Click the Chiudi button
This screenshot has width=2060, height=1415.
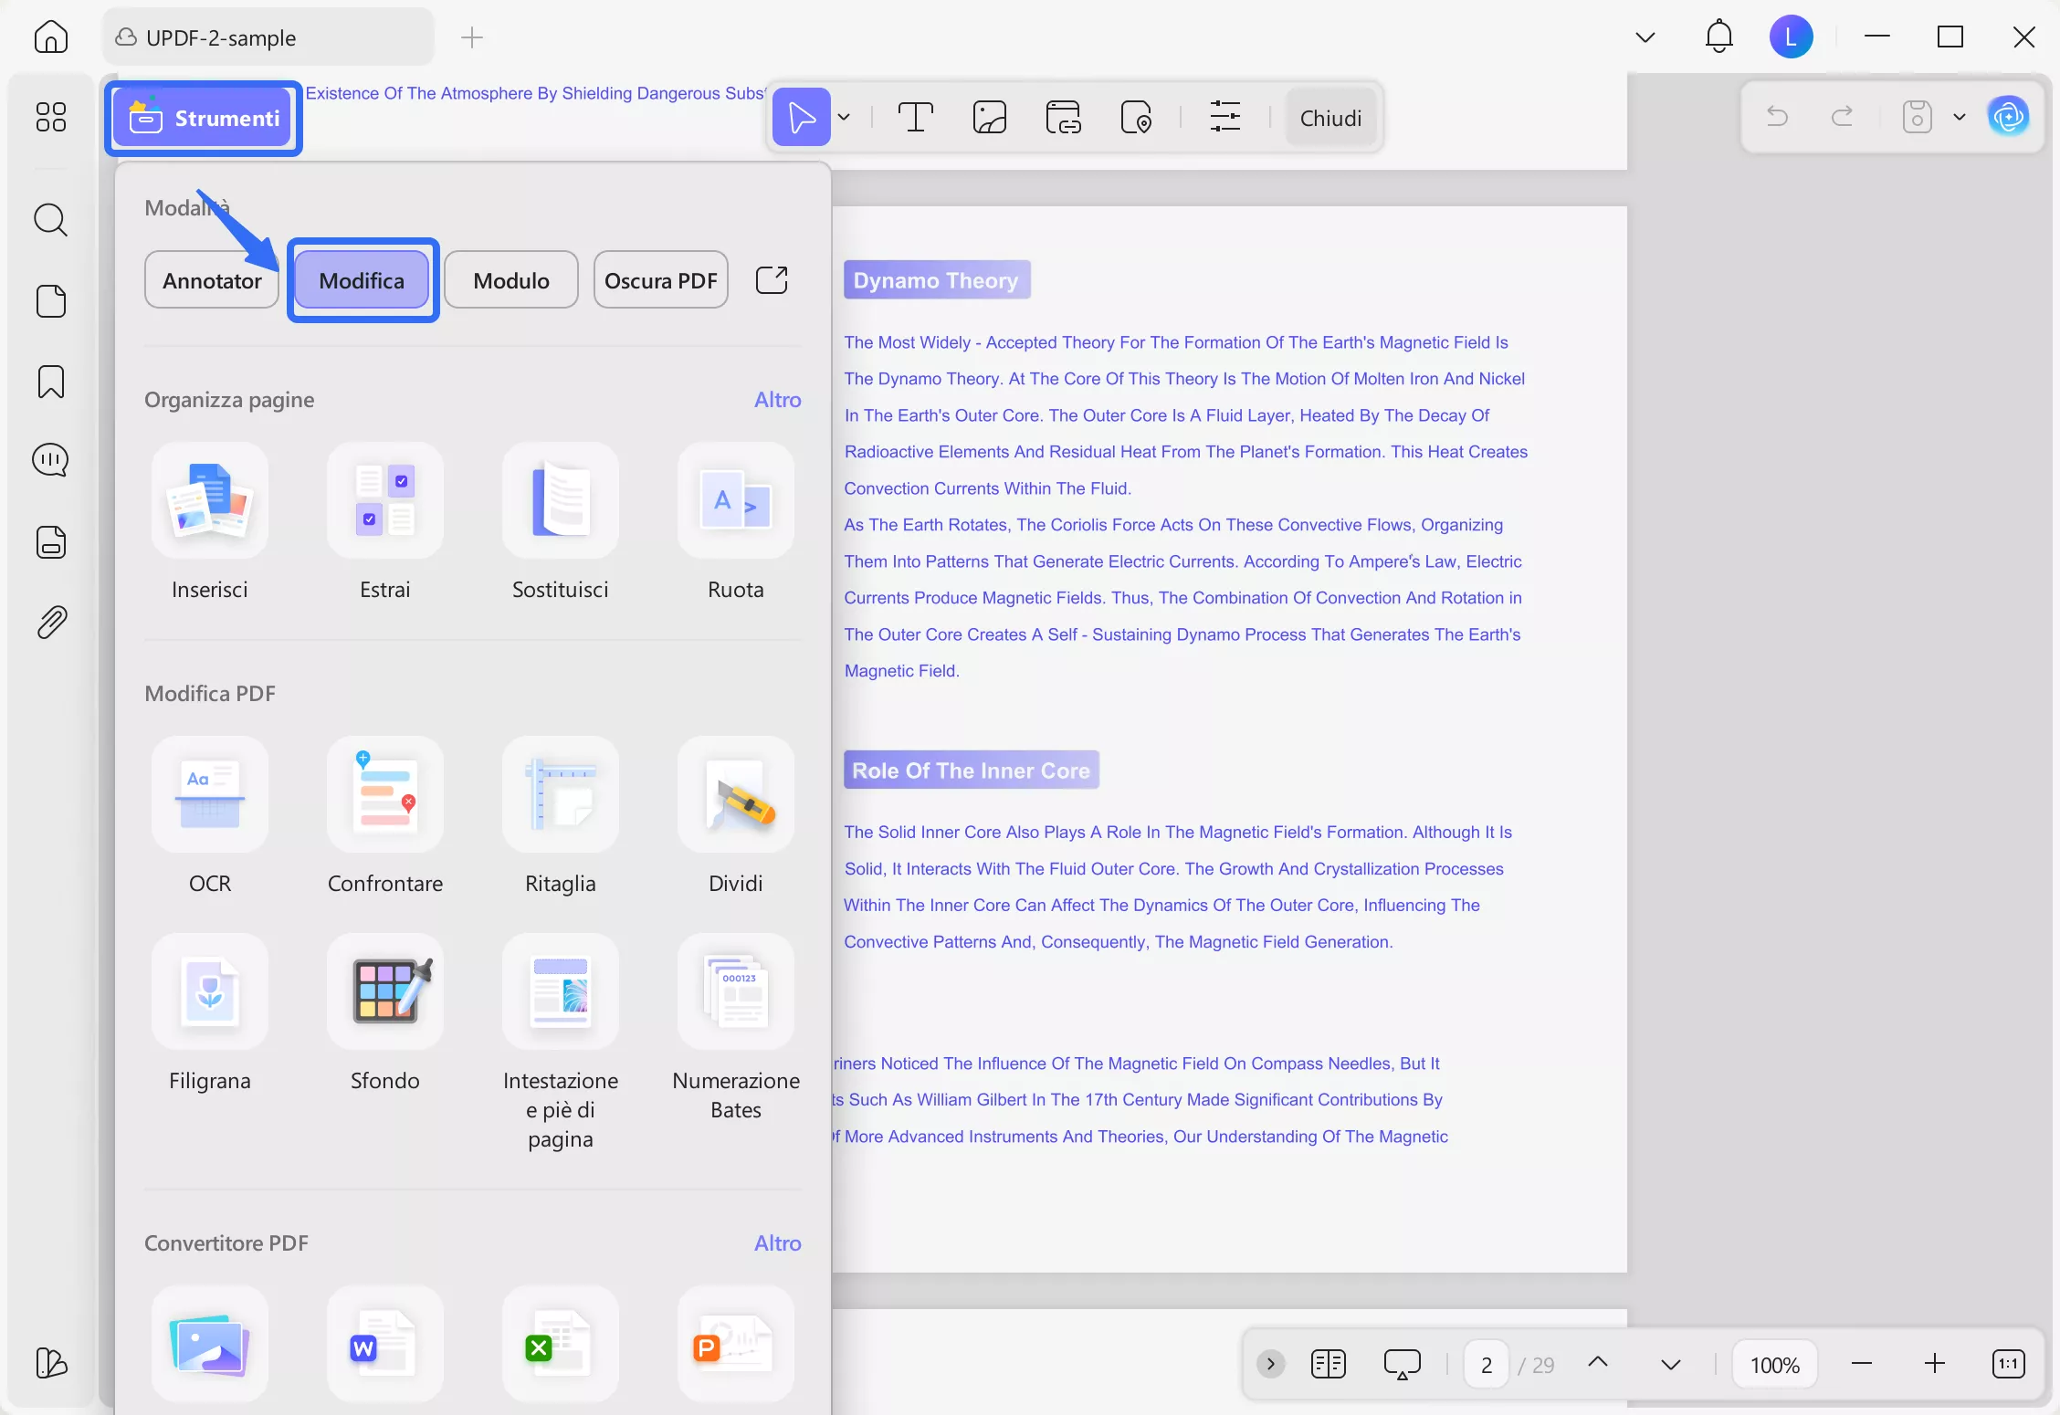pos(1330,118)
